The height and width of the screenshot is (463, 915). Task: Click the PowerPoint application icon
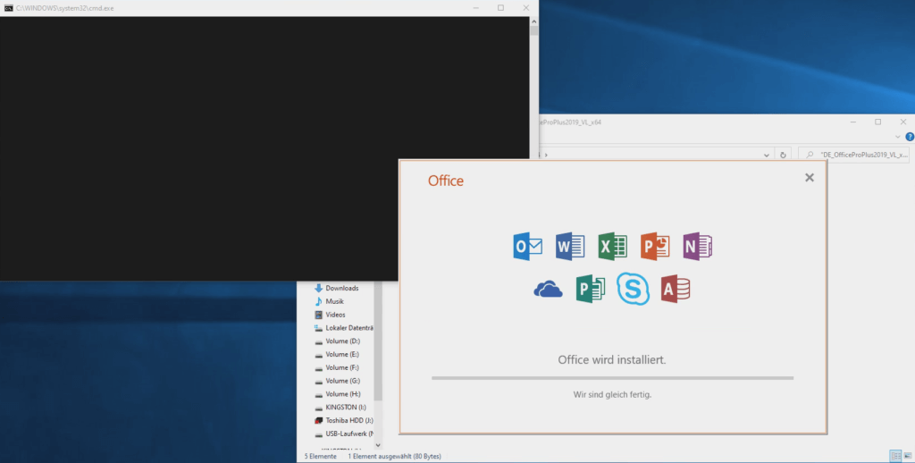[x=655, y=246]
